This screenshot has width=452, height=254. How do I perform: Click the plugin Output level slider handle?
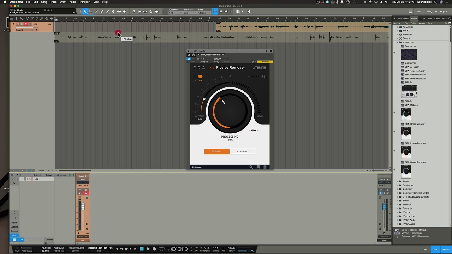coord(204,99)
